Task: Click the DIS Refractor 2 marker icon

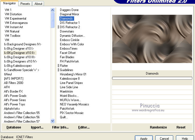Action: point(58,27)
